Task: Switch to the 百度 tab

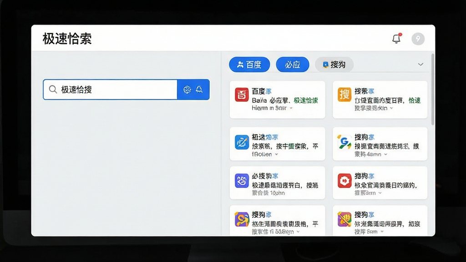Action: [x=249, y=65]
